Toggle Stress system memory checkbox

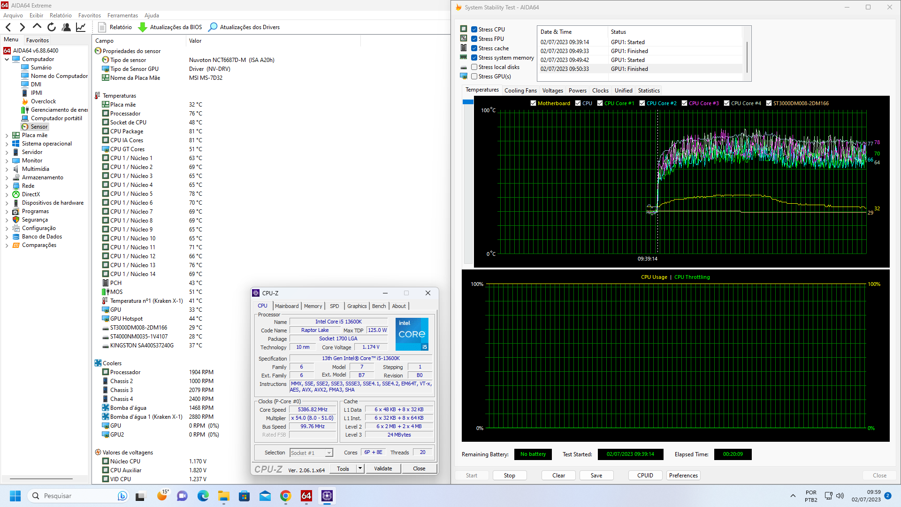[x=474, y=58]
